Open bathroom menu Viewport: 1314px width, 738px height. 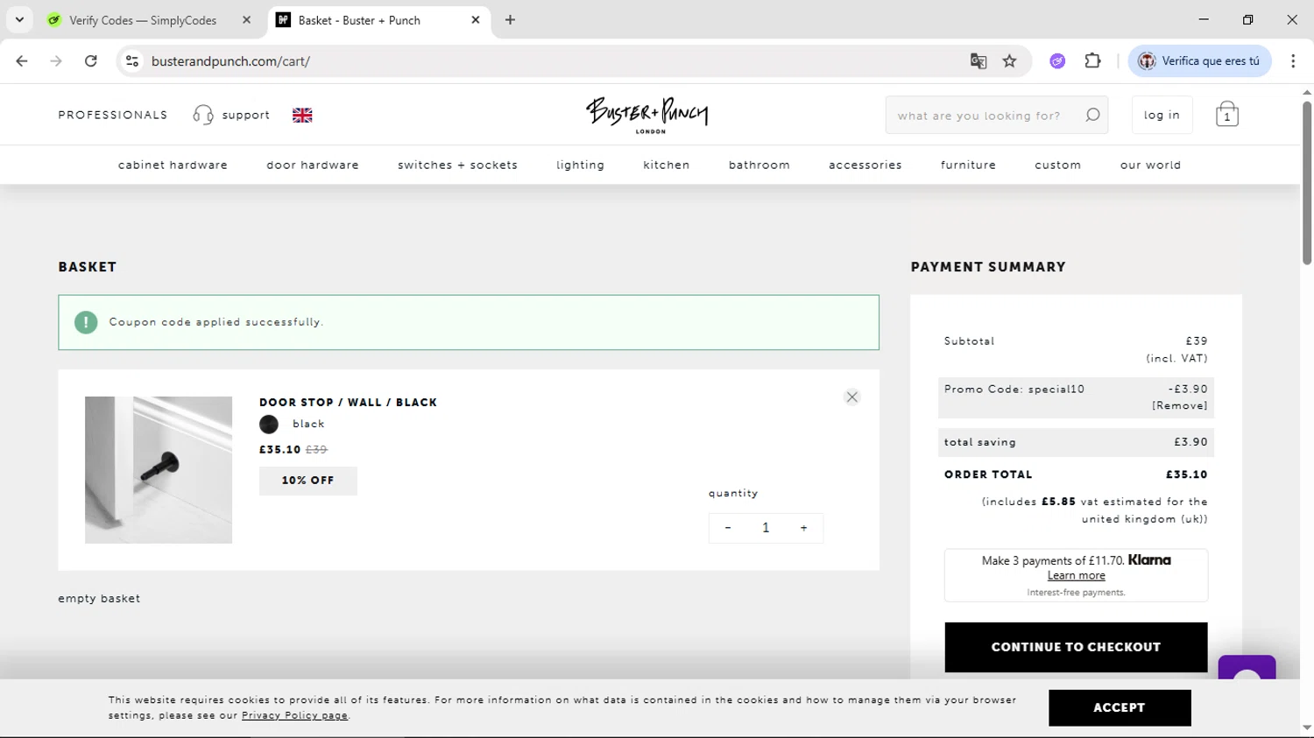pos(759,165)
